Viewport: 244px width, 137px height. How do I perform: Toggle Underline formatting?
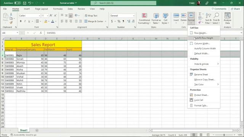[x=29, y=21]
